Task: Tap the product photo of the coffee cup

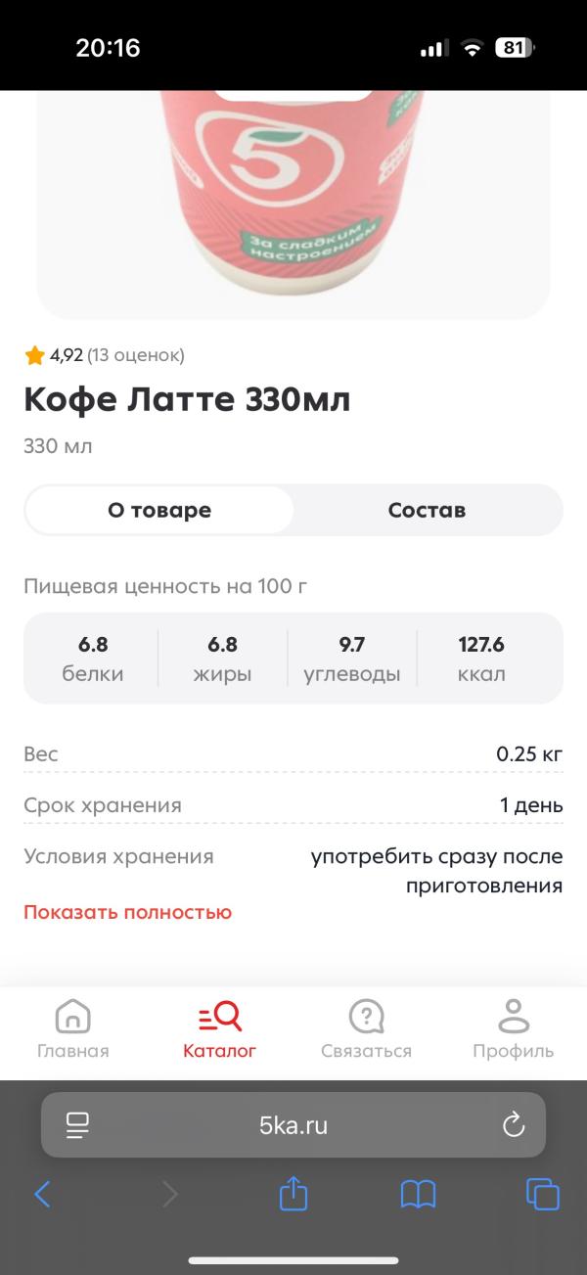Action: 292,196
